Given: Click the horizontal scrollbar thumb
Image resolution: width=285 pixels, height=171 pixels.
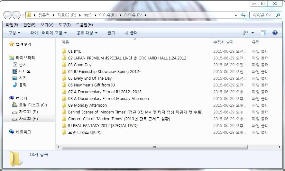Looking at the screenshot, I should coord(154,147).
